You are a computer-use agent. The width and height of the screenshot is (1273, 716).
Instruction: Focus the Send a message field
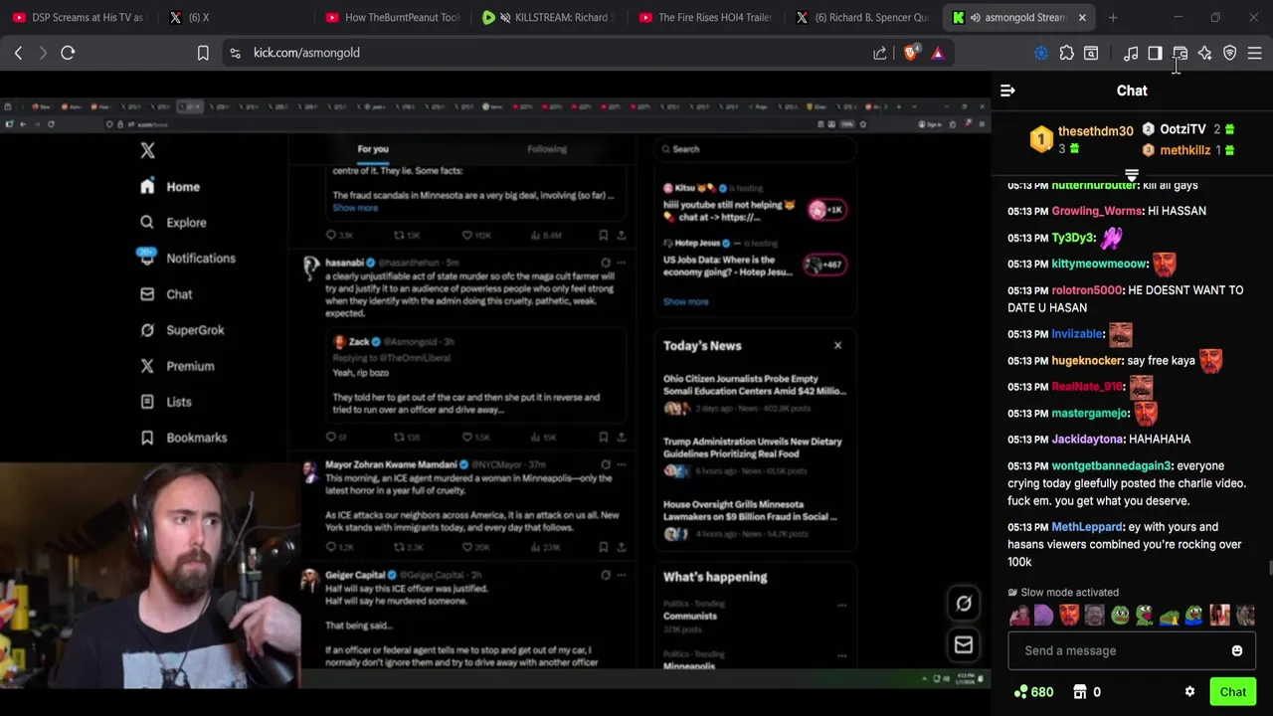tap(1132, 650)
